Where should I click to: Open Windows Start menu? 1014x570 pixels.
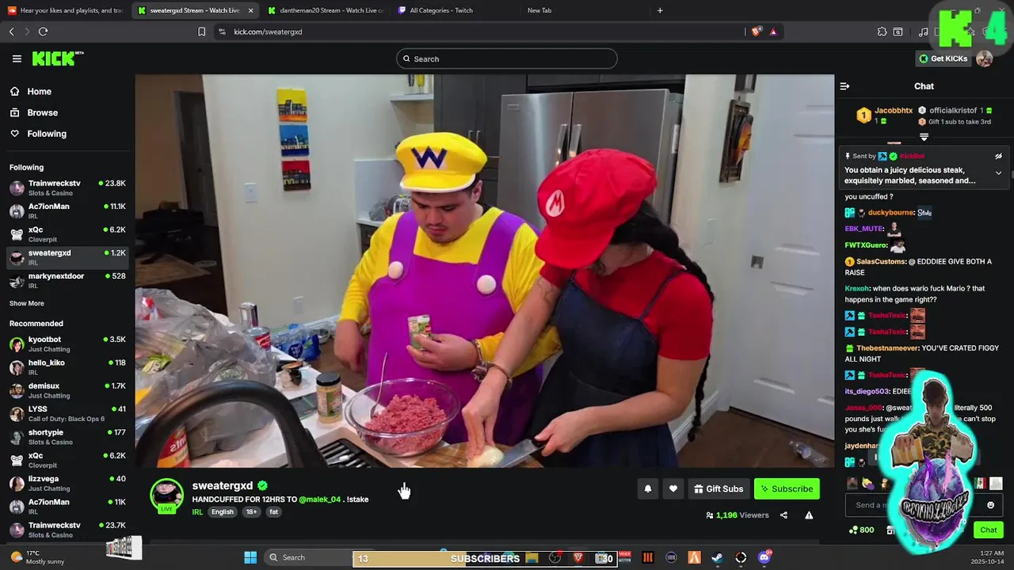tap(250, 557)
